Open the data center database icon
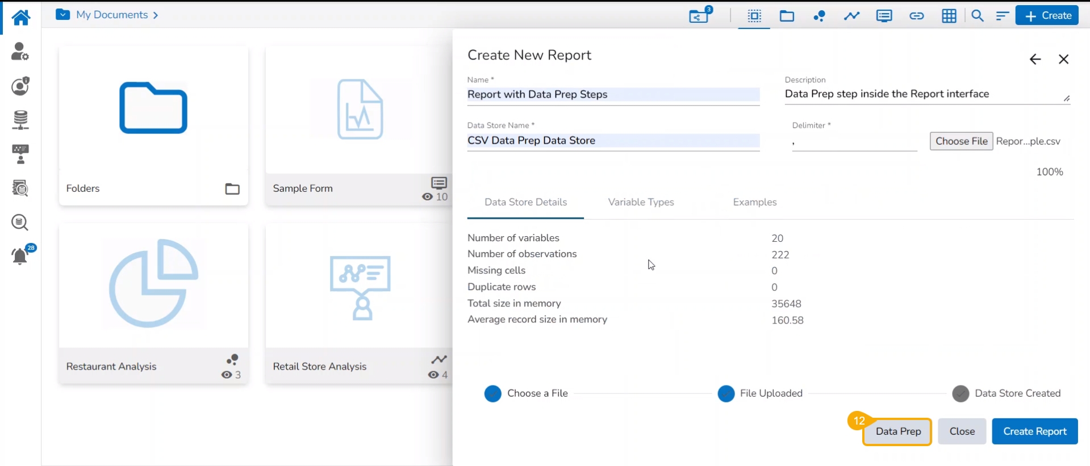 20,120
